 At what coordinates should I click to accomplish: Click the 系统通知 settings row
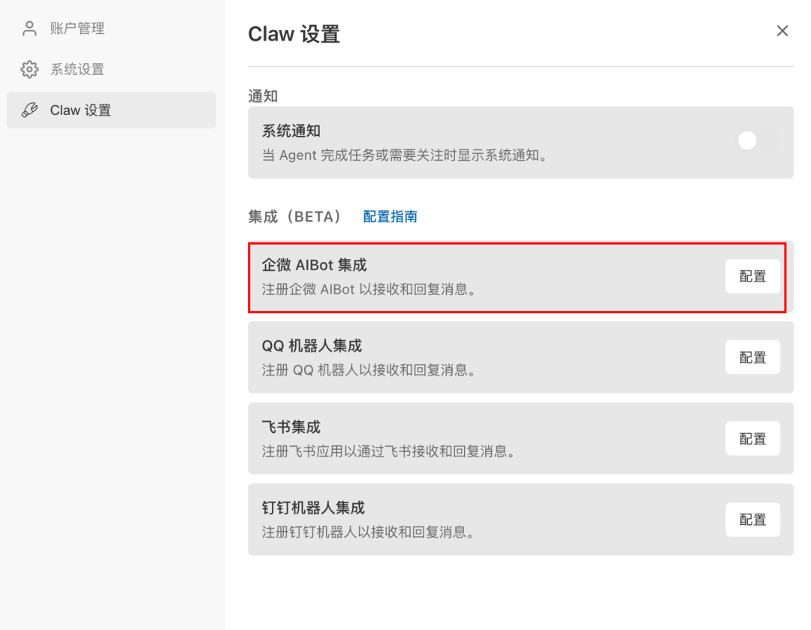[x=488, y=143]
